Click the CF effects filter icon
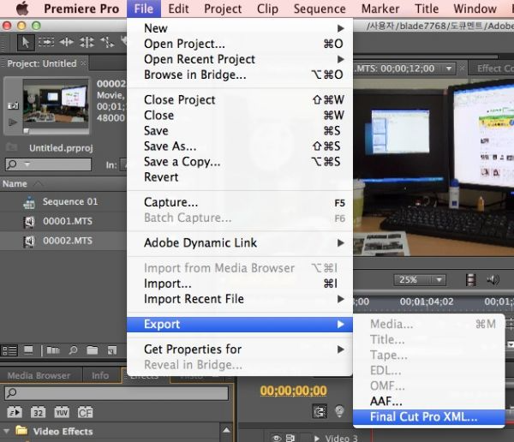This screenshot has height=442, width=514. pyautogui.click(x=85, y=412)
